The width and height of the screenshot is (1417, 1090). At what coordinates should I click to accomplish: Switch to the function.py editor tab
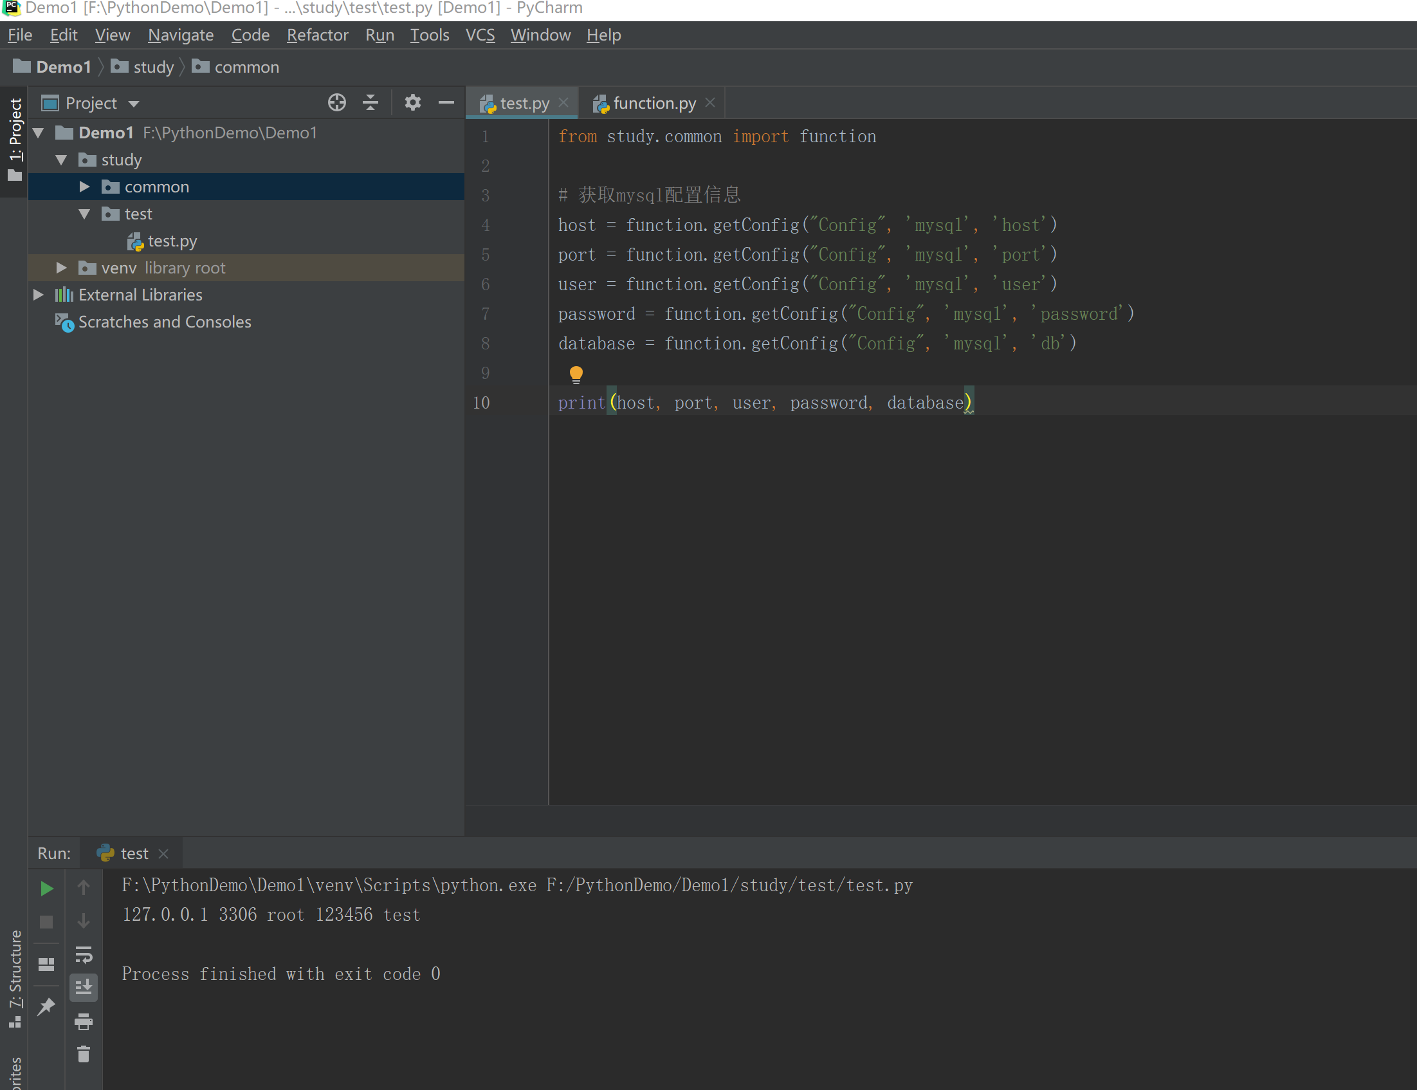pyautogui.click(x=653, y=103)
